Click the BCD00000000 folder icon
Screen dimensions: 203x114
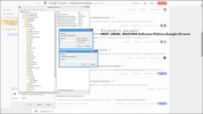[x=26, y=19]
